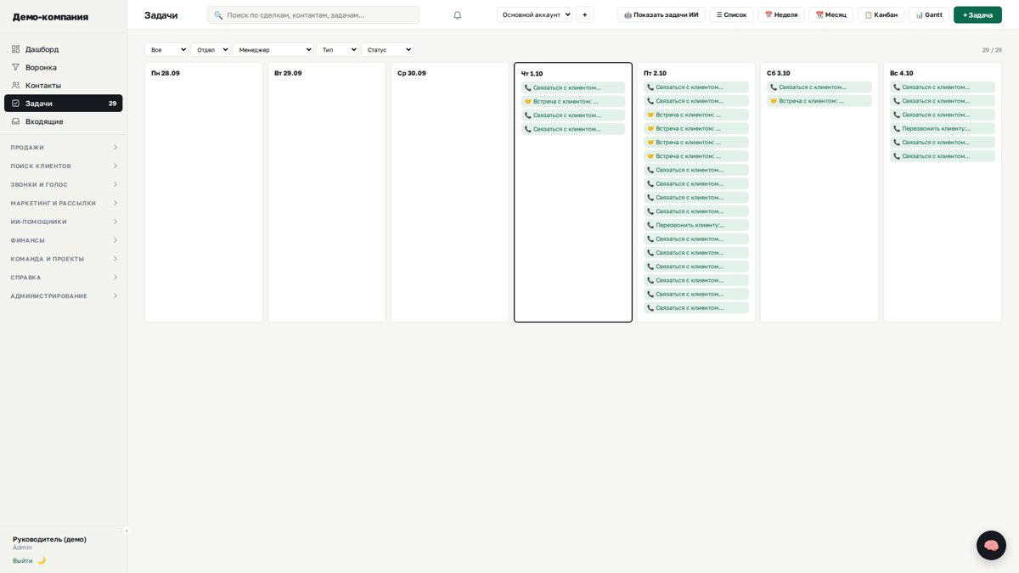Viewport: 1019px width, 573px height.
Task: Open the Менеджер filter dropdown
Action: click(x=273, y=49)
